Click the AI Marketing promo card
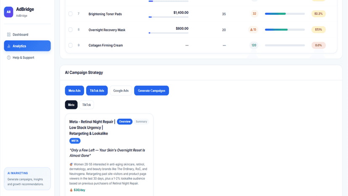Viewport: 348px width, 196px height. coord(27,179)
